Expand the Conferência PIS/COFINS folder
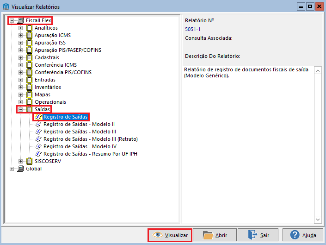Screen dimensions: 326x245 coord(20,72)
